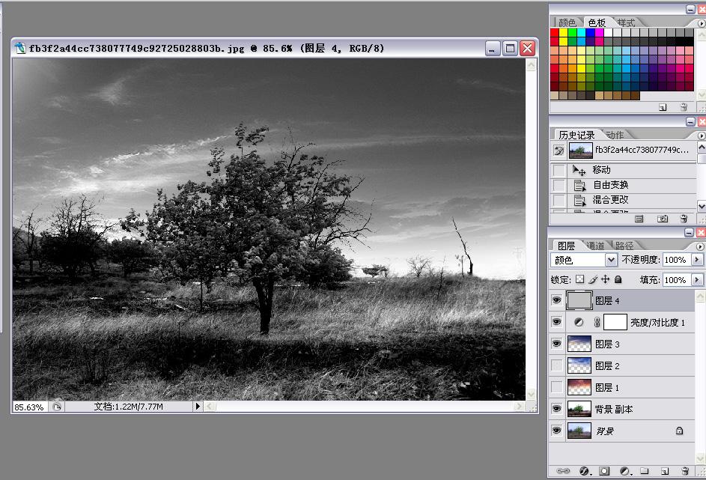Open the status bar info arrow menu
Screen dimensions: 706x480
coord(197,407)
